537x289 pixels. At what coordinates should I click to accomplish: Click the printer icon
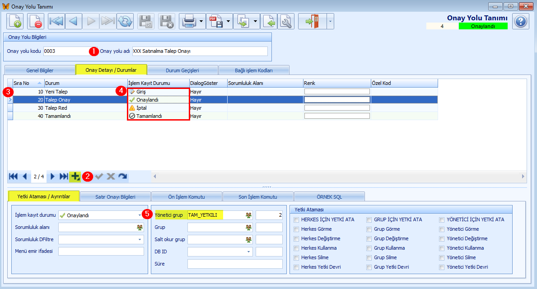pos(189,21)
